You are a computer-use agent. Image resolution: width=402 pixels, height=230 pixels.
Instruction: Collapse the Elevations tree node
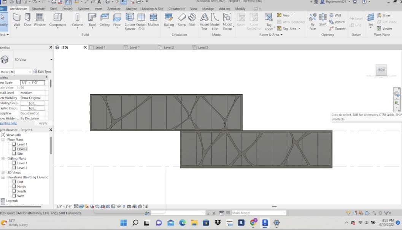click(x=3, y=177)
